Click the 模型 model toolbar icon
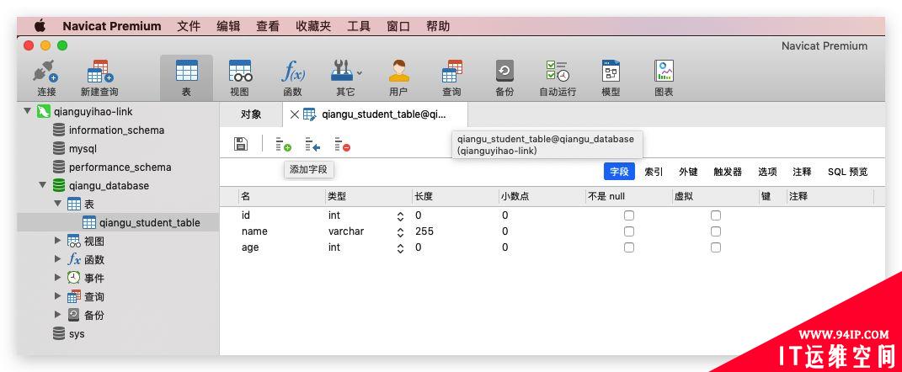The height and width of the screenshot is (372, 902). tap(611, 77)
